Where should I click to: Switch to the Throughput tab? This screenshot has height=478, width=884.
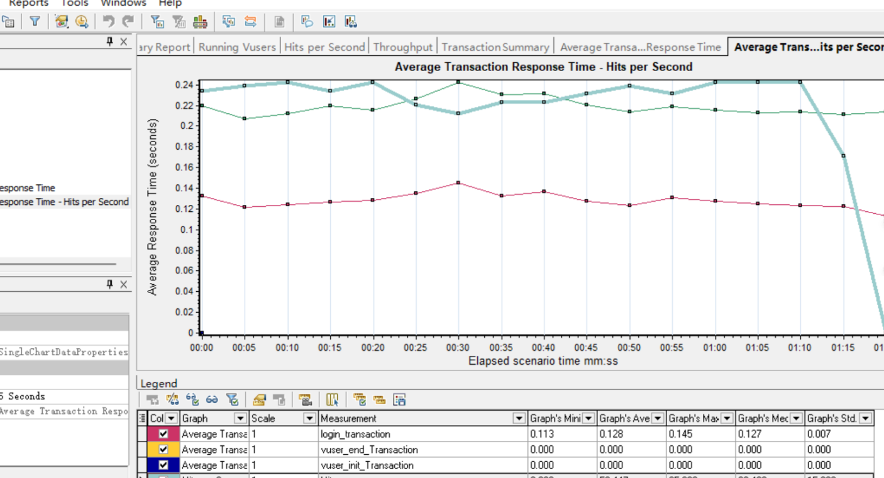coord(403,47)
